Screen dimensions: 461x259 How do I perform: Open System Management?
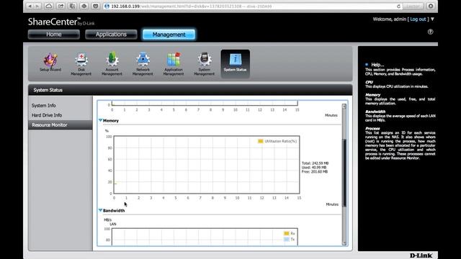(x=204, y=64)
